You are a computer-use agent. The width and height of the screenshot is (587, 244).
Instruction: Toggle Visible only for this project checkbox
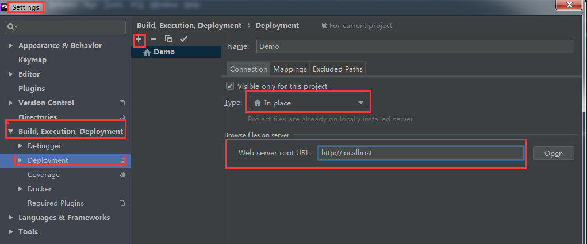click(x=230, y=86)
